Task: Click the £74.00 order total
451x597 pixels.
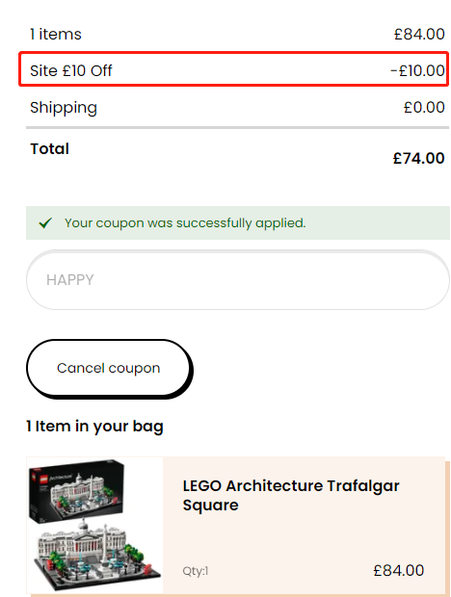Action: pos(418,158)
